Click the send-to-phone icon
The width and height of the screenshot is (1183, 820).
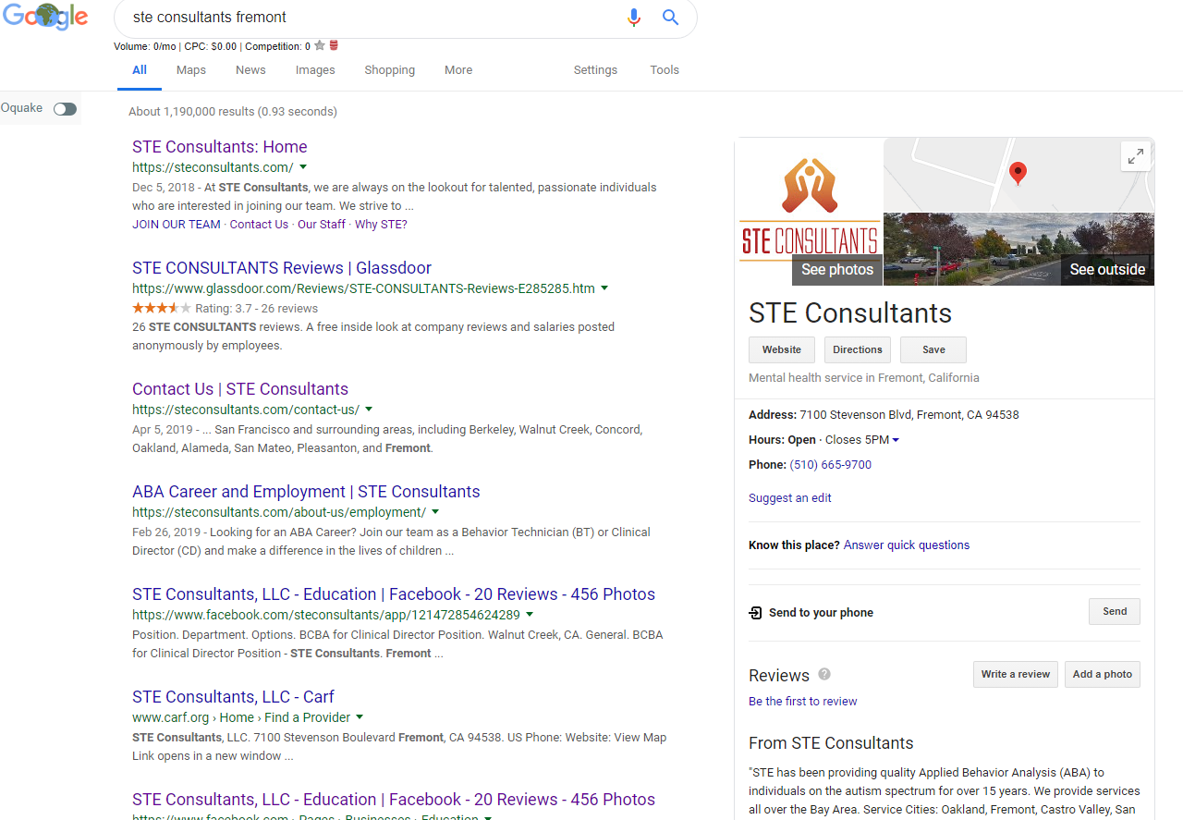755,613
